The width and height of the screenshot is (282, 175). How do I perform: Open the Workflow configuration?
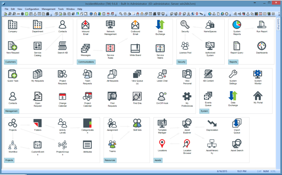12,145
